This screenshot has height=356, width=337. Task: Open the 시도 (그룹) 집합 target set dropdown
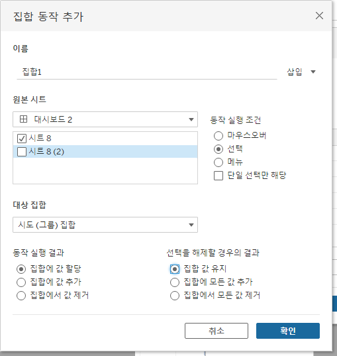coord(105,225)
